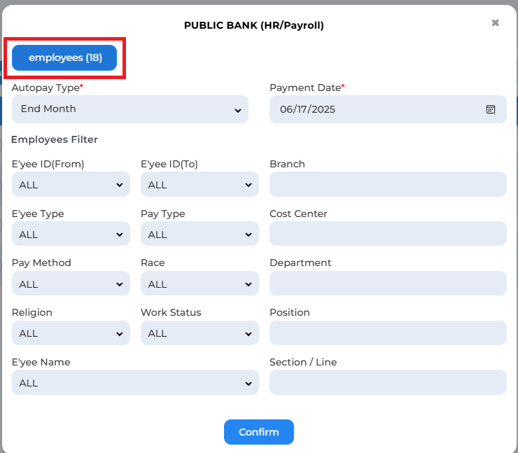Select the Position input field

point(388,333)
